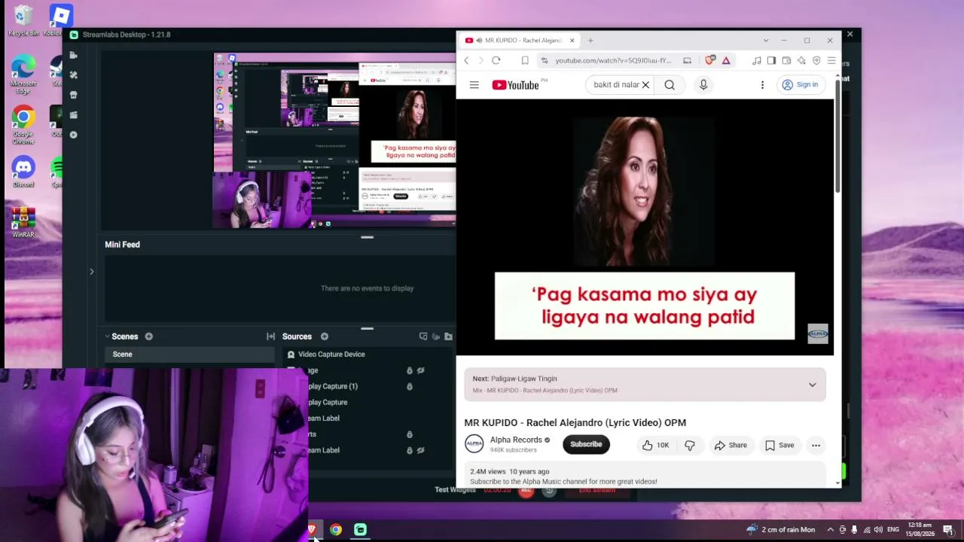Open the Alpha Records channel name
The width and height of the screenshot is (964, 542).
click(516, 440)
